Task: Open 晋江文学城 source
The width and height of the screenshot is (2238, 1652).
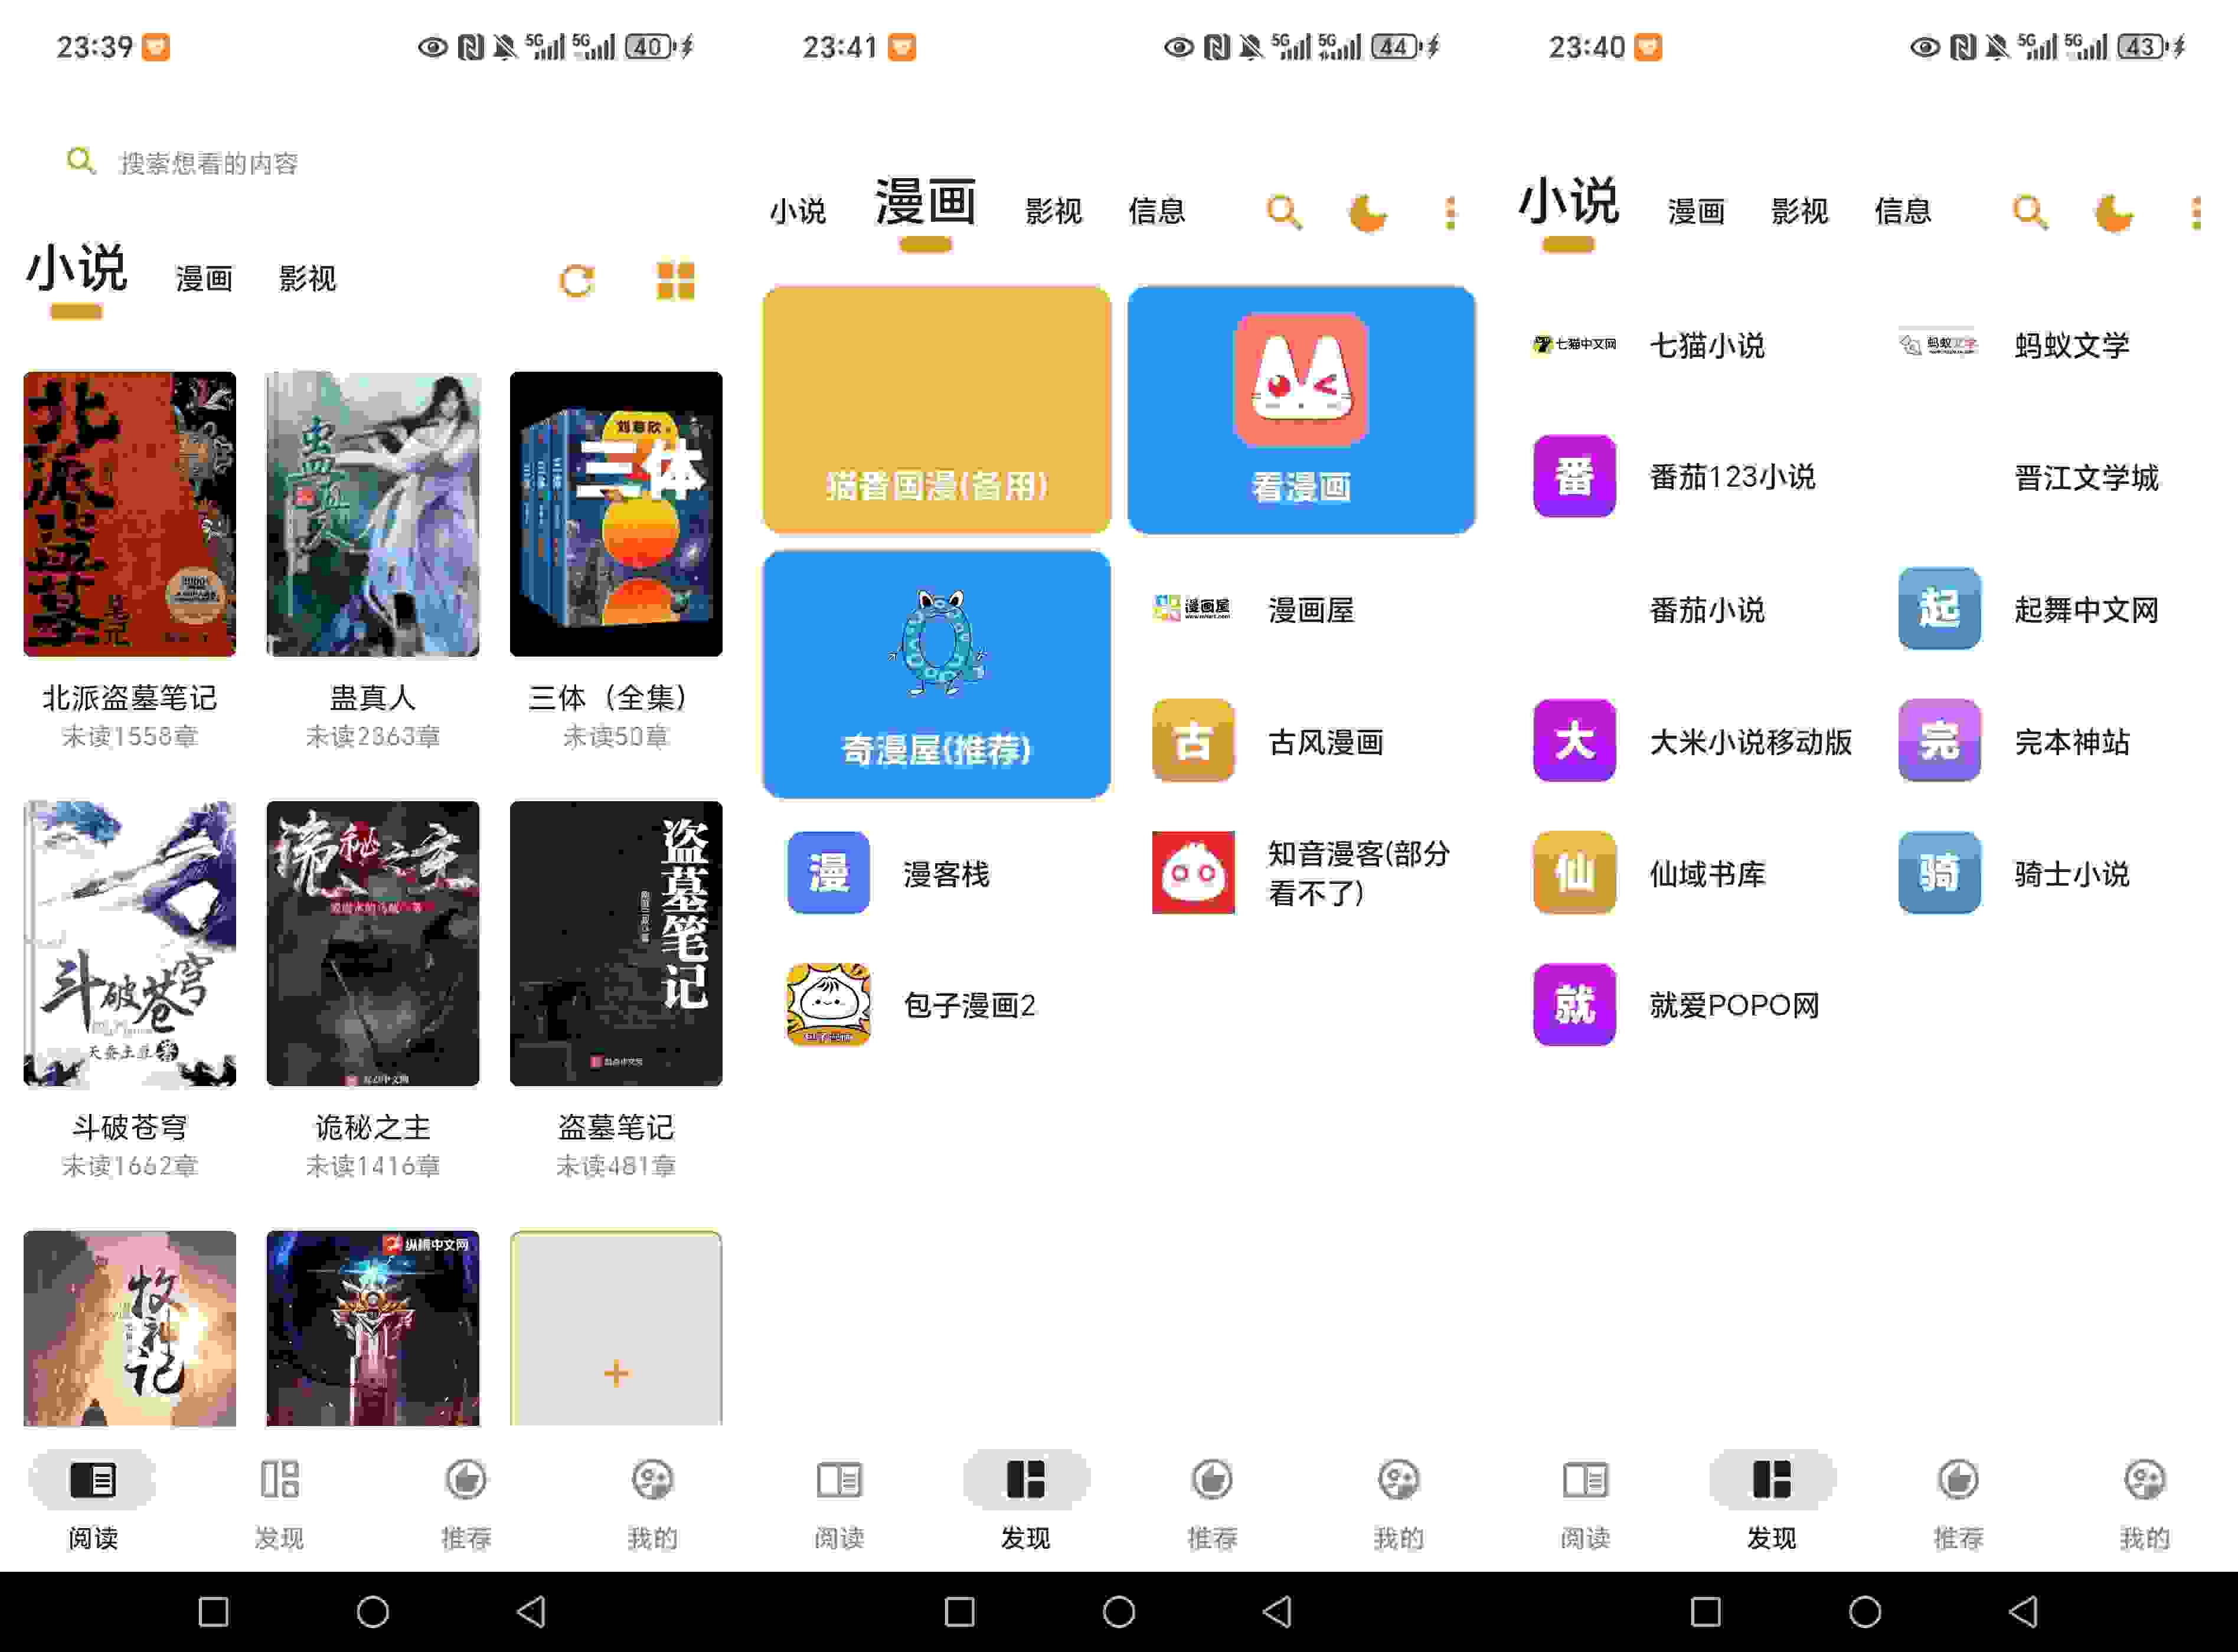Action: (2087, 478)
